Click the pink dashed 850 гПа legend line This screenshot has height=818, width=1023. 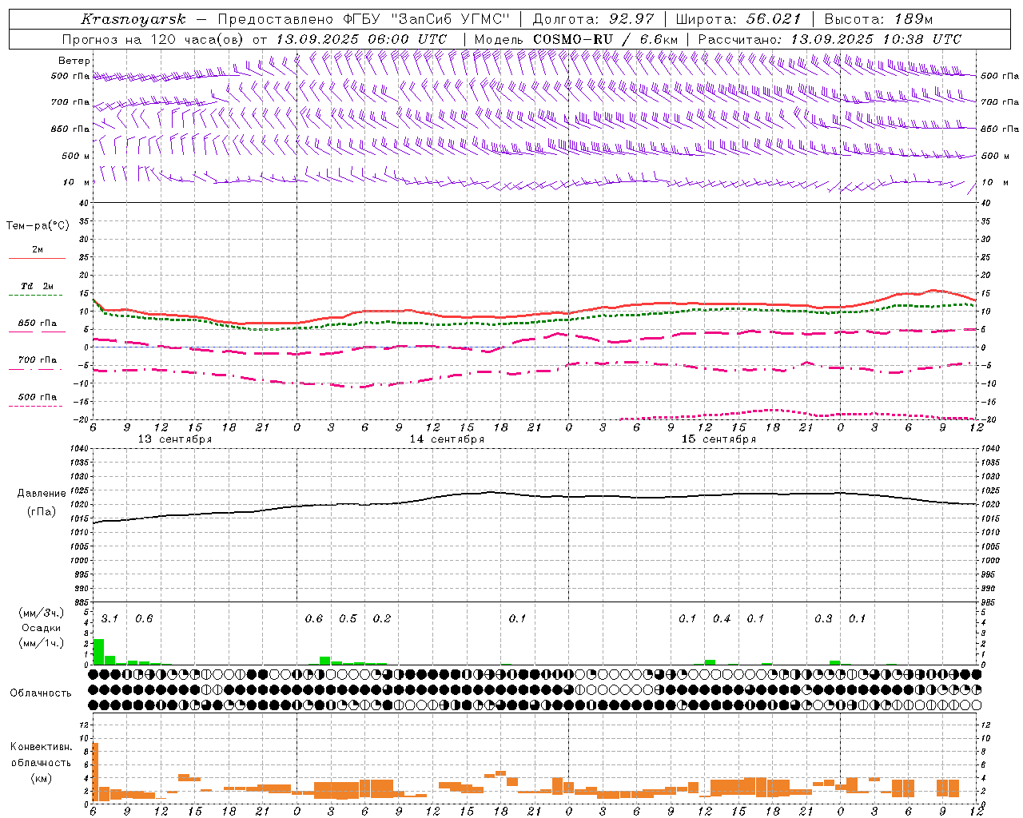click(37, 332)
